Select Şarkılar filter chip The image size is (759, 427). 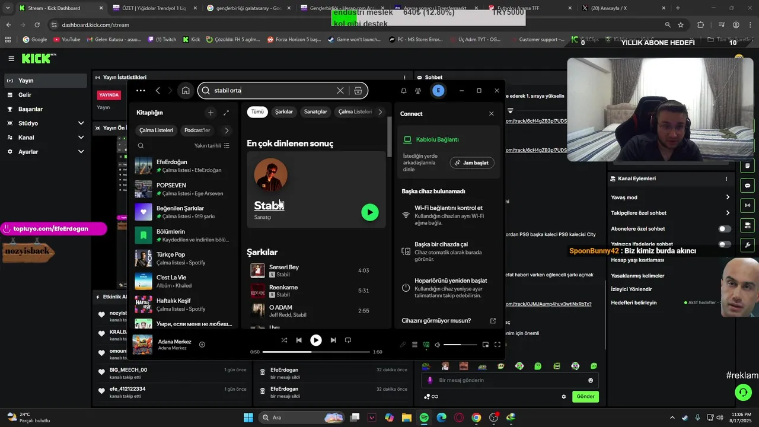point(284,111)
